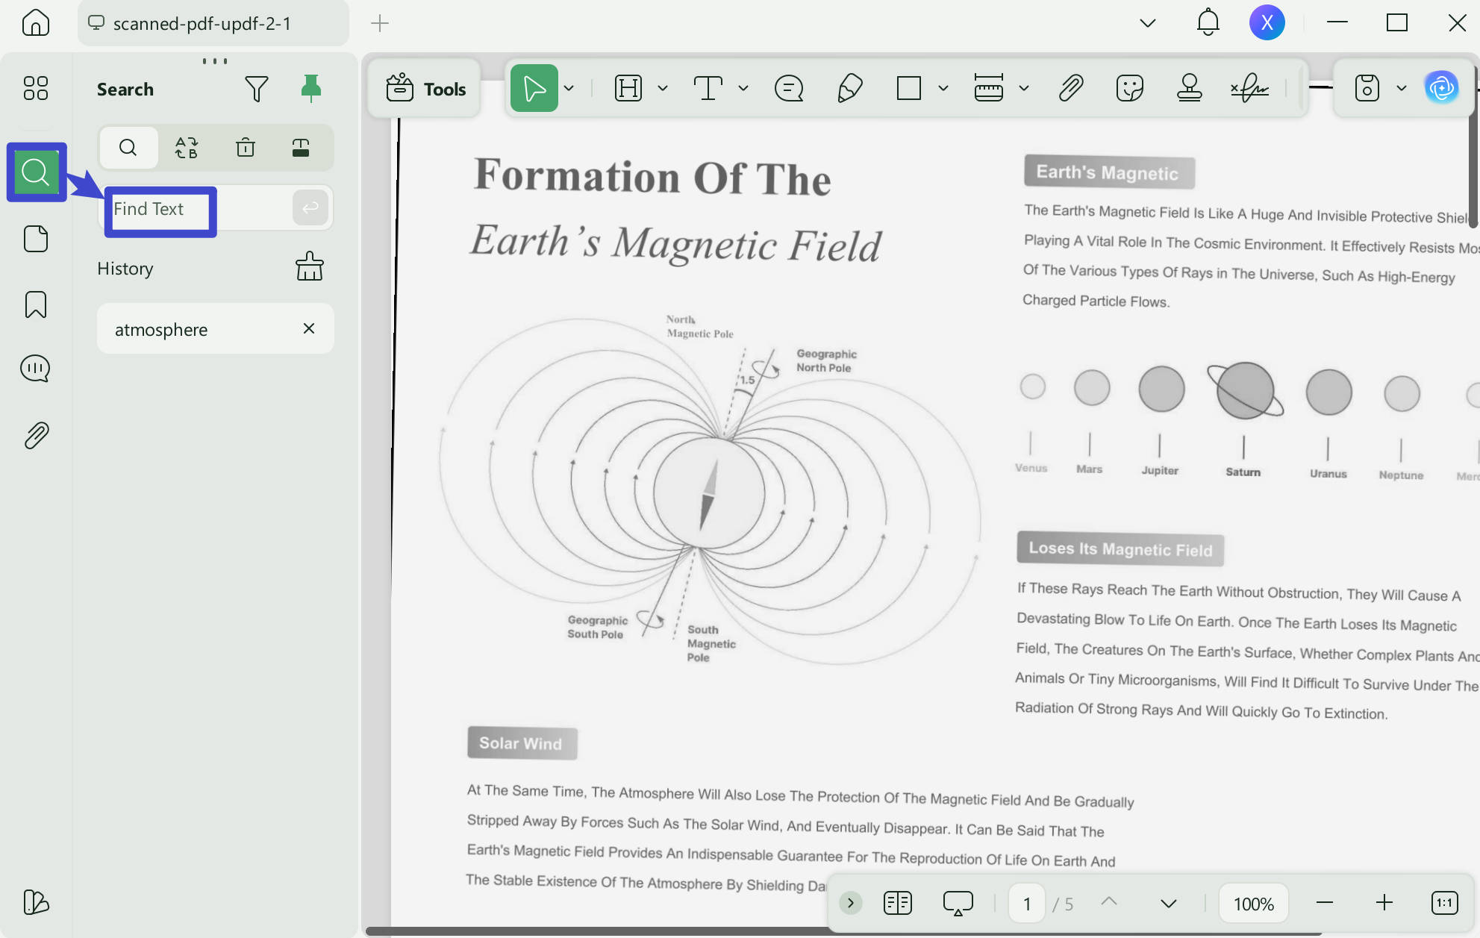
Task: Expand the shape tool dropdown arrow
Action: point(943,88)
